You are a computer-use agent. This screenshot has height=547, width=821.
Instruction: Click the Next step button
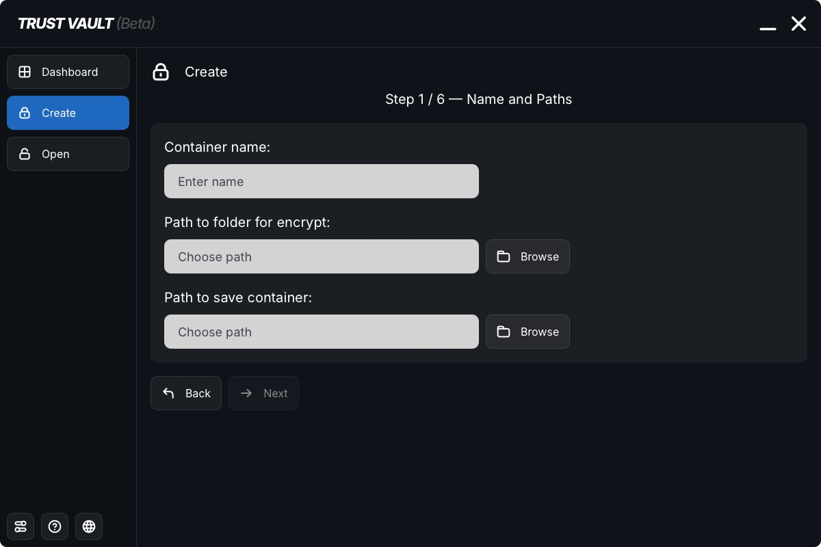[x=263, y=393]
